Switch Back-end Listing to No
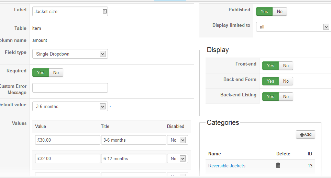Screen dimensions: 331x178 [x=286, y=96]
